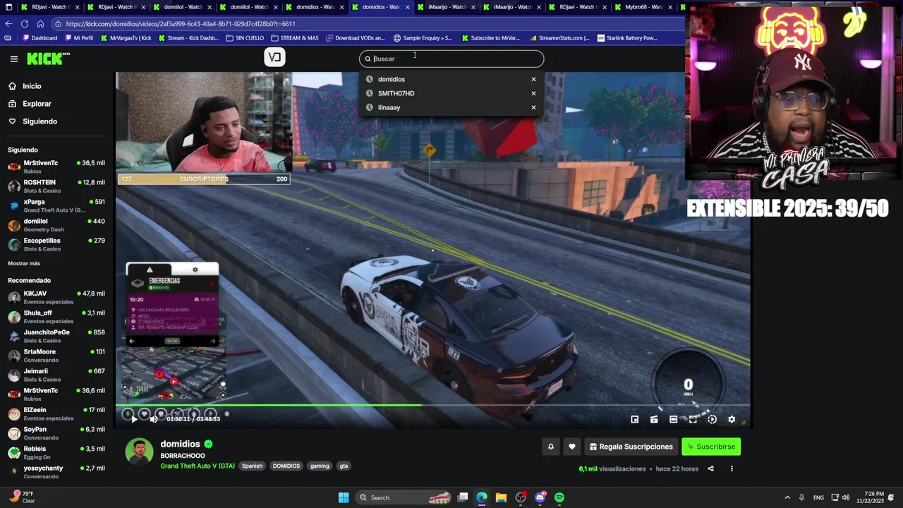The image size is (903, 508).
Task: Open the StreamerStats.com bookmark
Action: click(x=559, y=38)
